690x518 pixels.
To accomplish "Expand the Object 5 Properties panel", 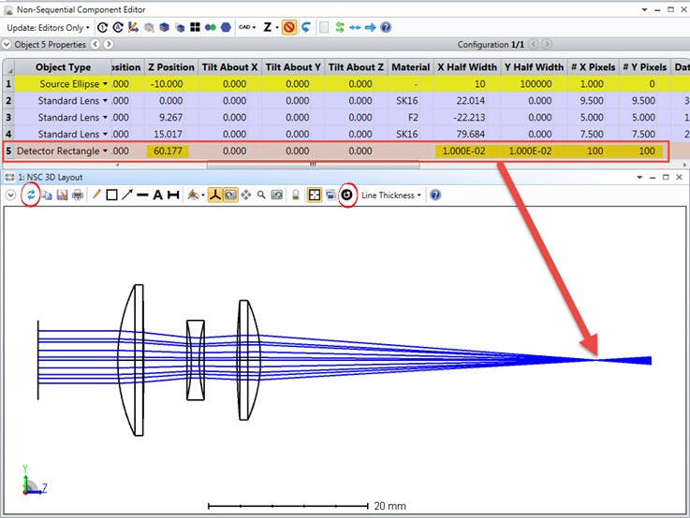I will point(7,44).
